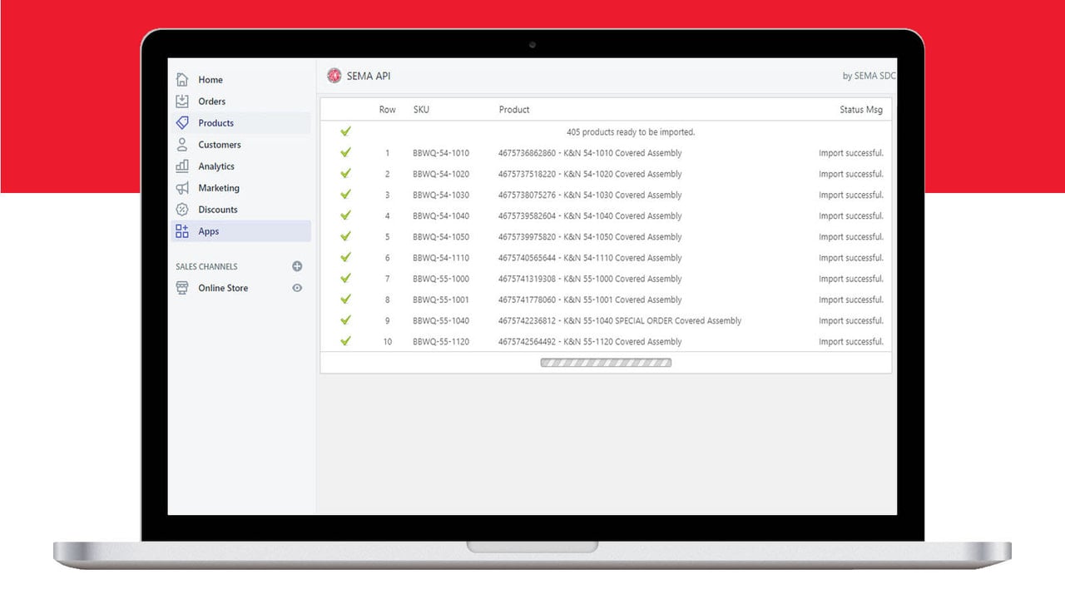Select SKU BBWQ-54-1110
The height and width of the screenshot is (599, 1065).
[441, 258]
